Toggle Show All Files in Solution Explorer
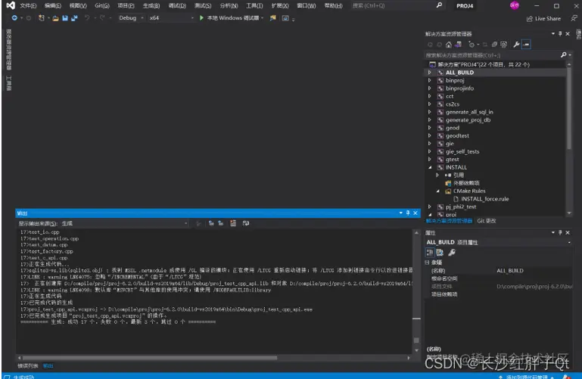Screen dimensions: 582x379 coord(504,45)
